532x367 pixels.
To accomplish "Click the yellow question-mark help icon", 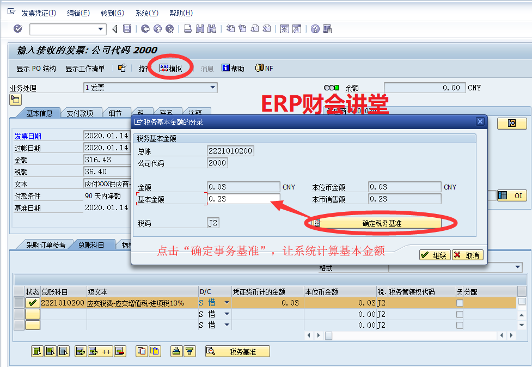I will [315, 29].
